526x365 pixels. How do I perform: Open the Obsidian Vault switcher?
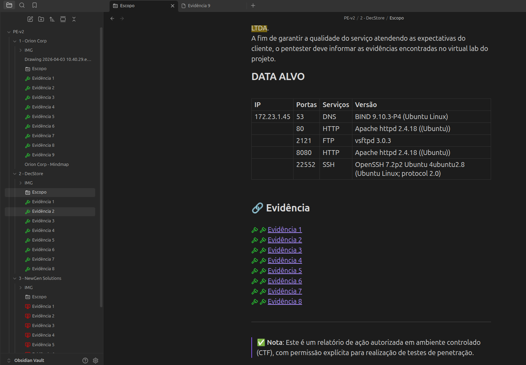tap(29, 361)
